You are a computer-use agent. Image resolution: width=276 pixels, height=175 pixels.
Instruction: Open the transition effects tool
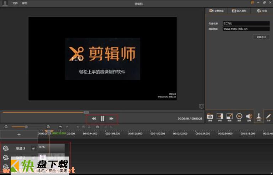(220, 117)
